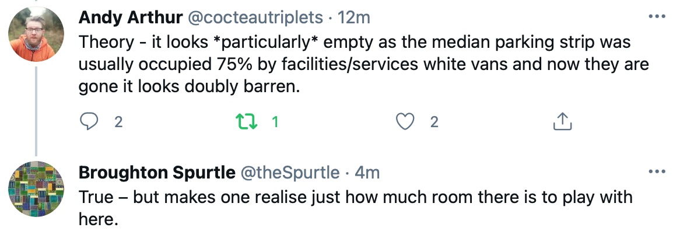Open Broughton Spurtle's profile via display name

point(156,173)
